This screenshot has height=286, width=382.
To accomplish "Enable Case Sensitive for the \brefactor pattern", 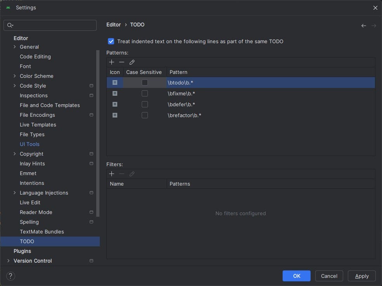I will click(x=145, y=115).
